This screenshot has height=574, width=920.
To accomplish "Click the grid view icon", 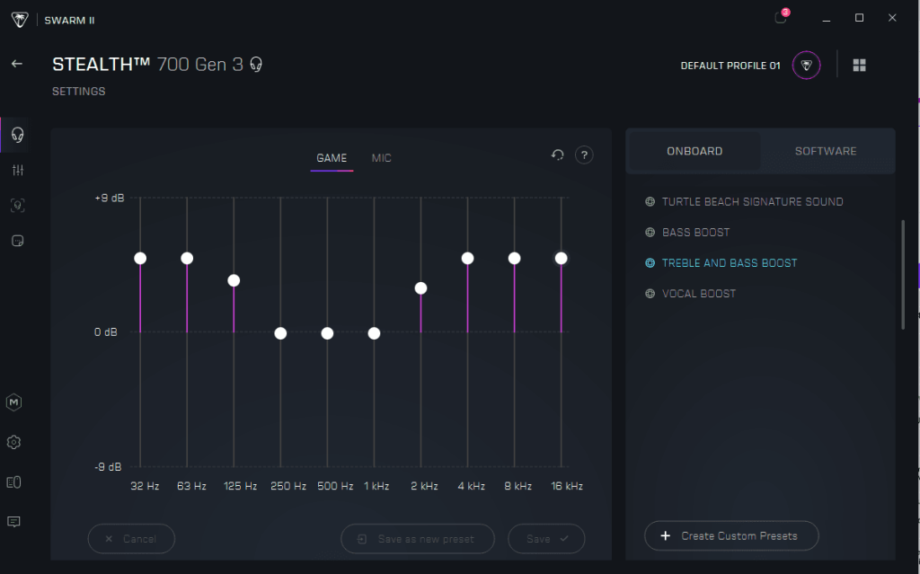I will pyautogui.click(x=859, y=66).
